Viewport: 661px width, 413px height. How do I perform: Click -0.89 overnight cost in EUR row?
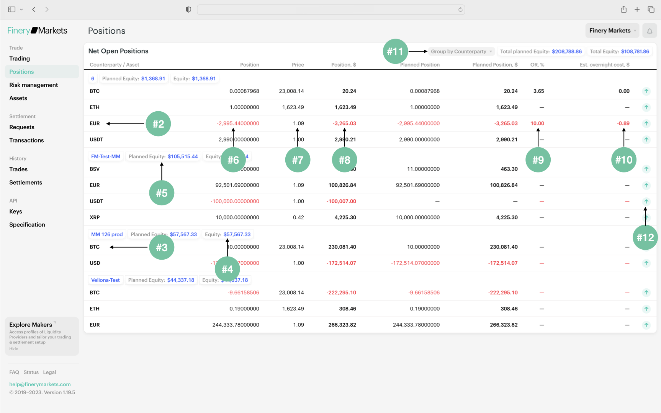[x=623, y=123]
